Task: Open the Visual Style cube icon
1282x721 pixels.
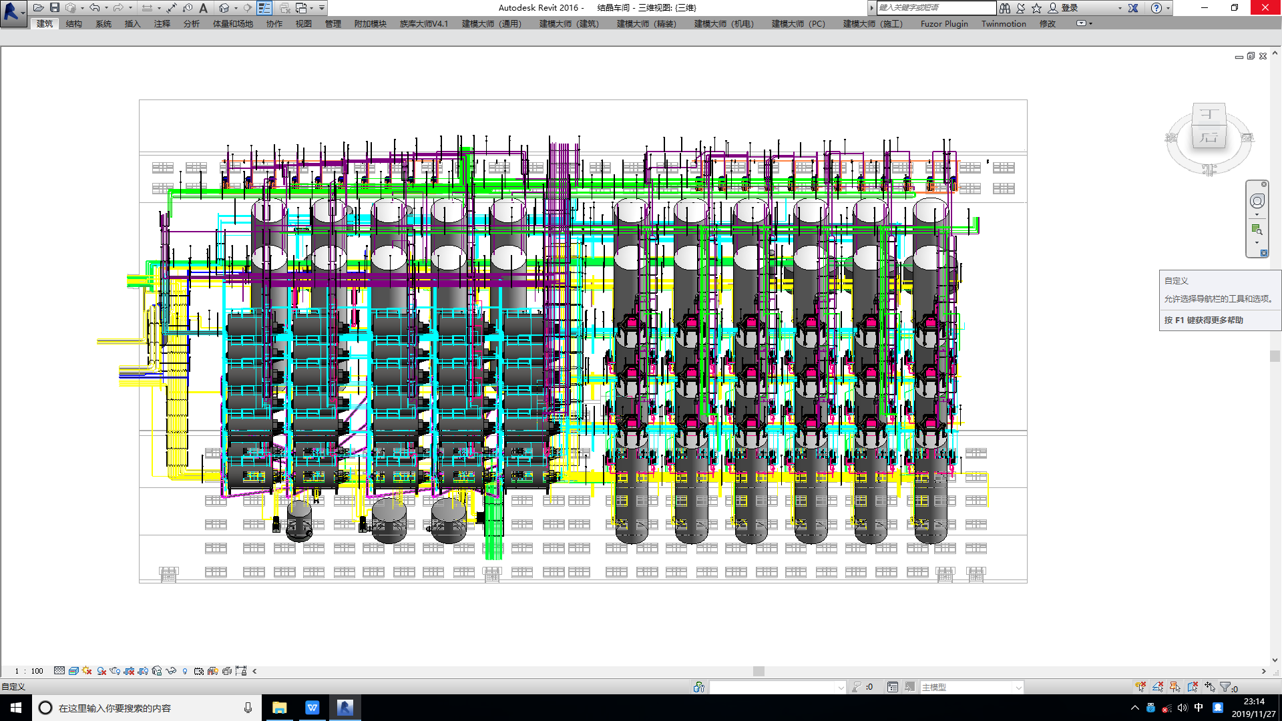Action: point(73,671)
